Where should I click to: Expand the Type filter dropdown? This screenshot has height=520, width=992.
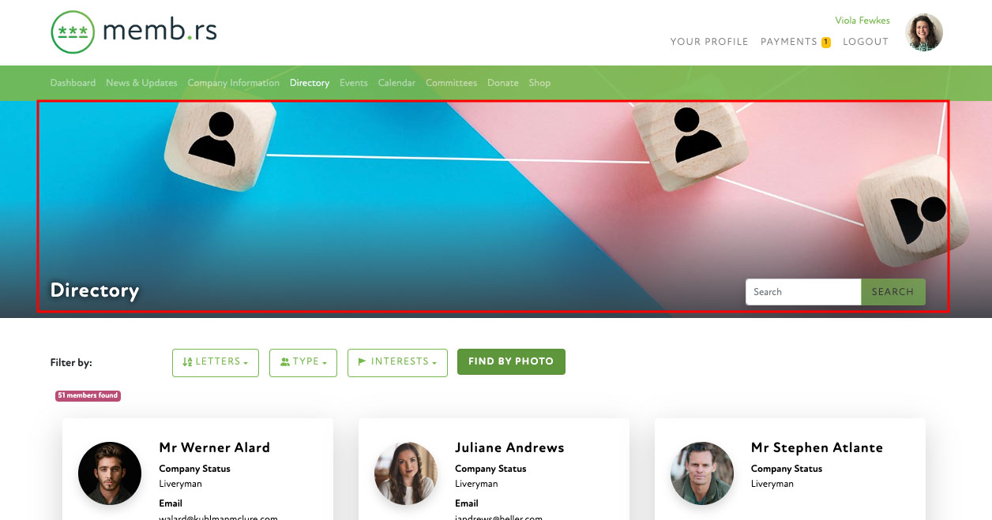[303, 362]
